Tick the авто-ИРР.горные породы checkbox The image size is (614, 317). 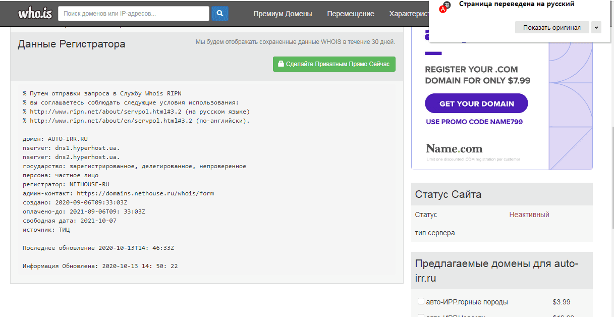tap(421, 301)
